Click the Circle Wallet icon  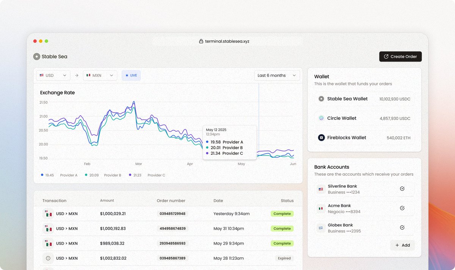pos(321,118)
